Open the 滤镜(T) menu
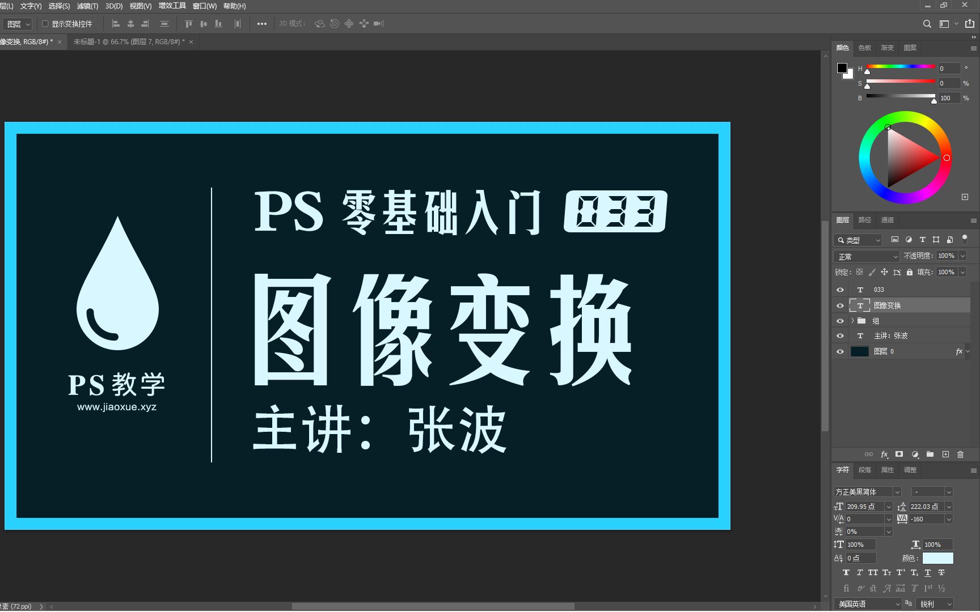 point(87,6)
